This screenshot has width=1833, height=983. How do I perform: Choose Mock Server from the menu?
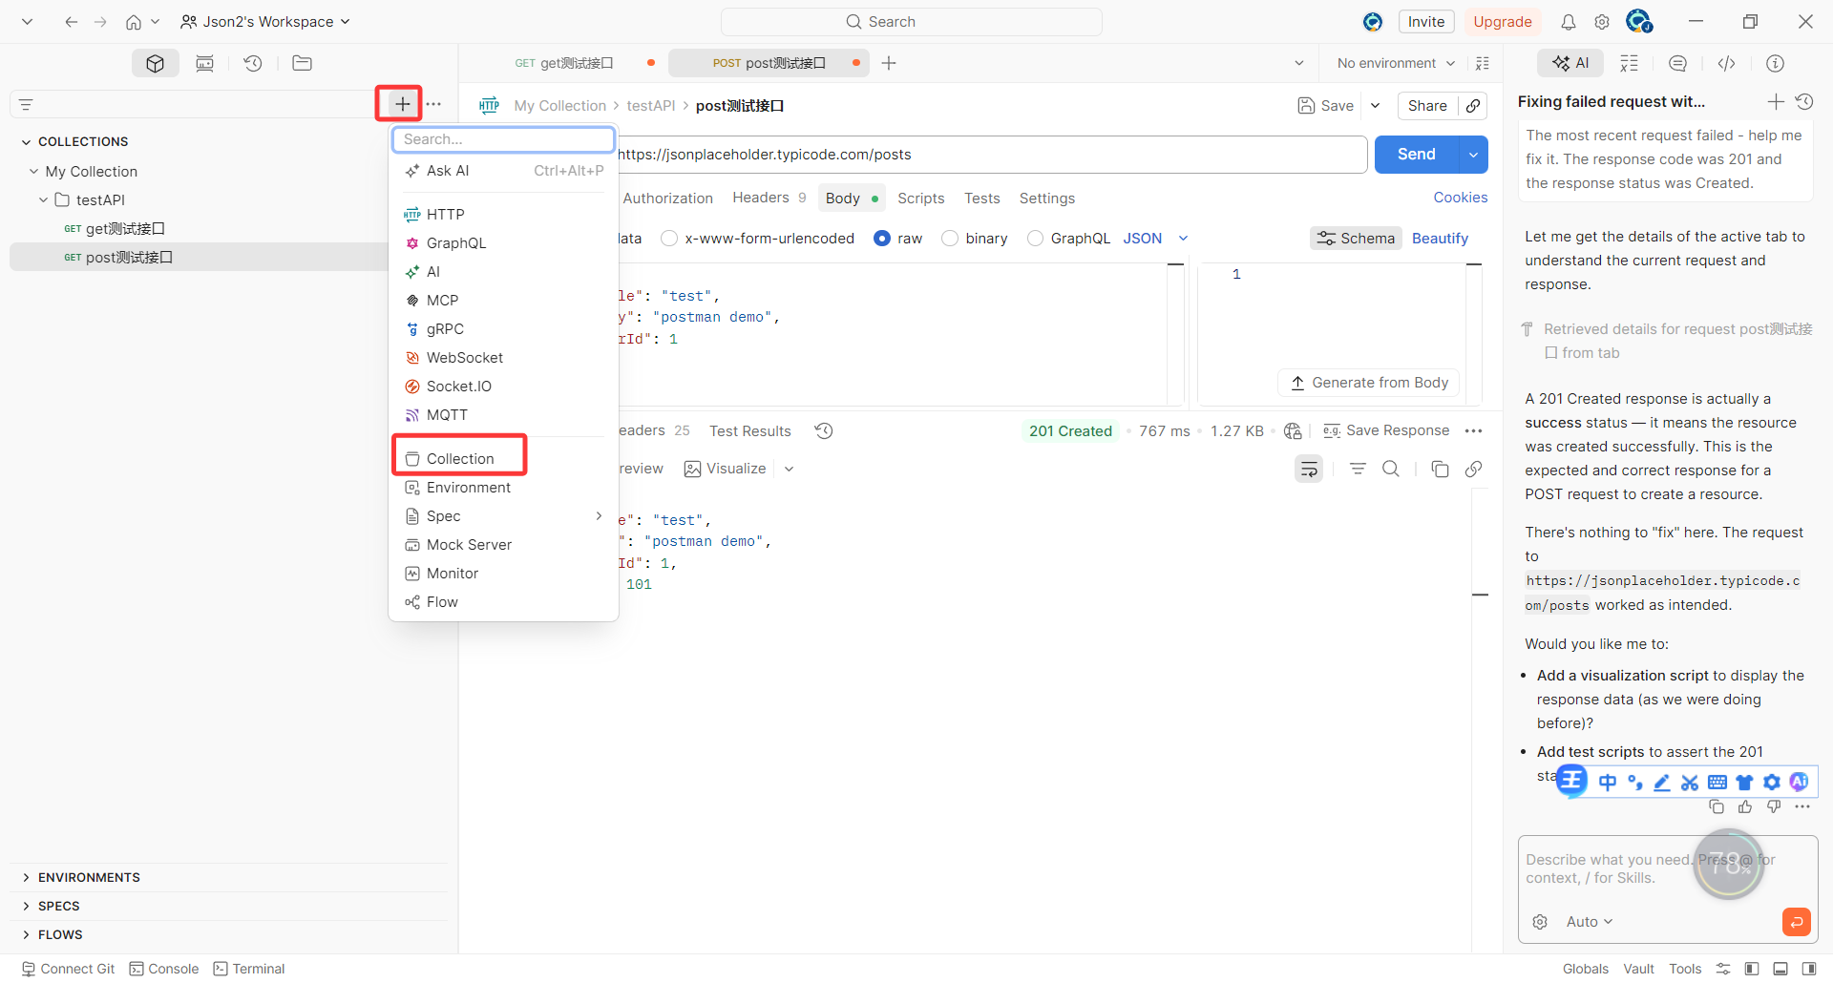point(503,545)
